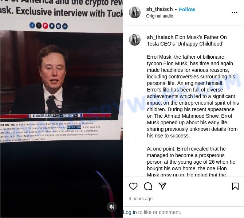The image size is (244, 218).
Task: Click the Facebook share icon in the video
Action: 32,25
